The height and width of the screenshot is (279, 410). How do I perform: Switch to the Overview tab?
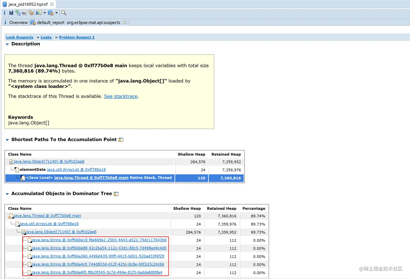coord(18,23)
